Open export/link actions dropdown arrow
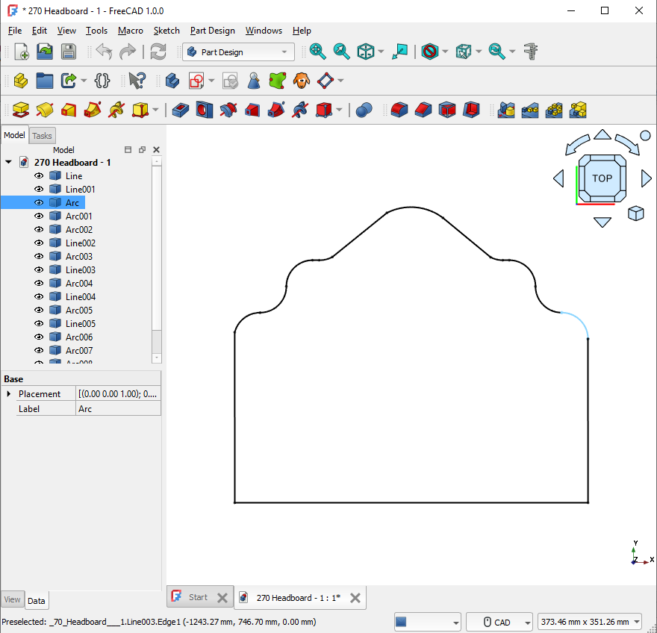Viewport: 657px width, 633px height. pyautogui.click(x=84, y=81)
